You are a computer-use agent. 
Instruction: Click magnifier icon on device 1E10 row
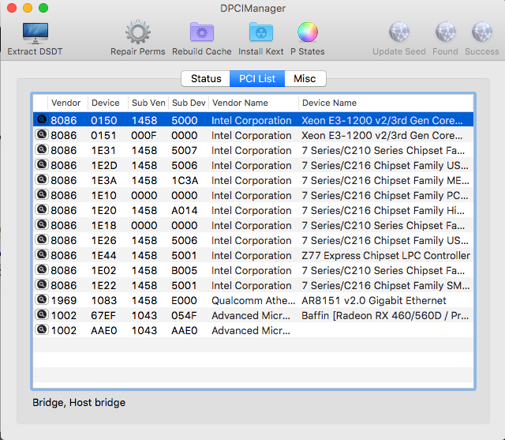(x=42, y=194)
